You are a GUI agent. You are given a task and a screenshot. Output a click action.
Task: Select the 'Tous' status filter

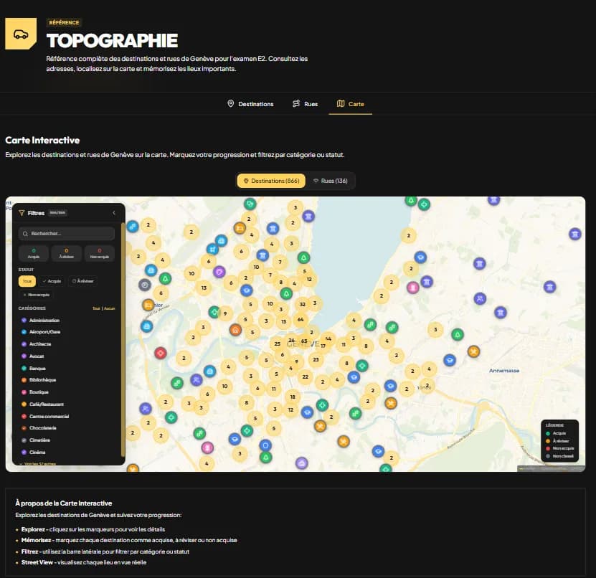click(27, 281)
